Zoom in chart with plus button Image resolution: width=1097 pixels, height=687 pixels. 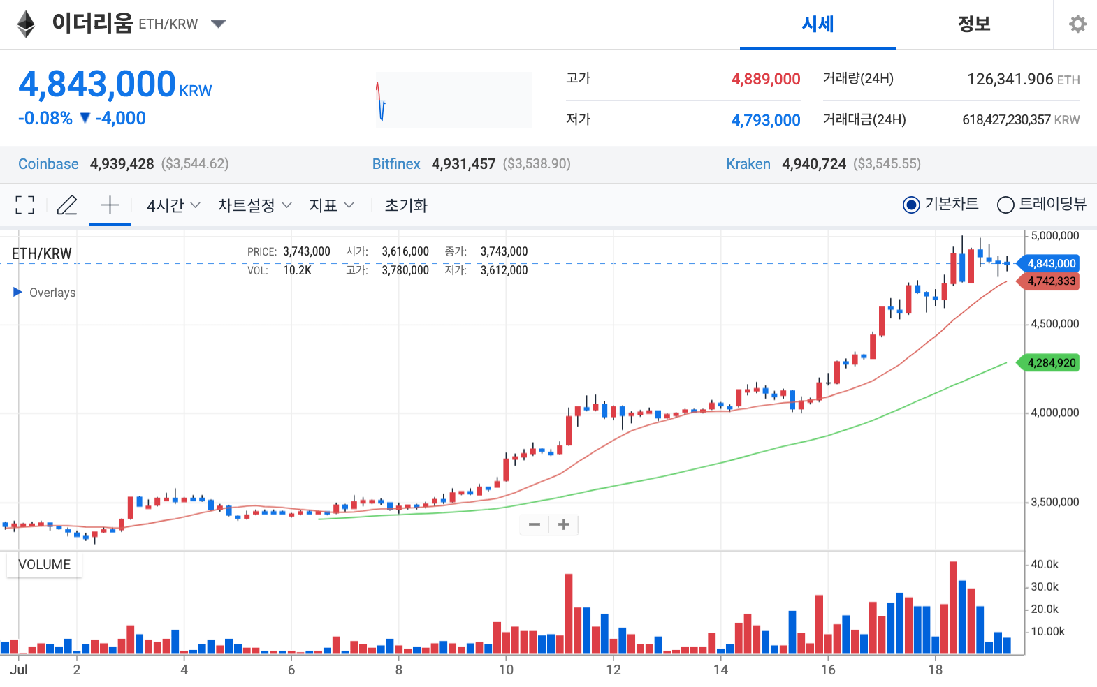[x=564, y=524]
